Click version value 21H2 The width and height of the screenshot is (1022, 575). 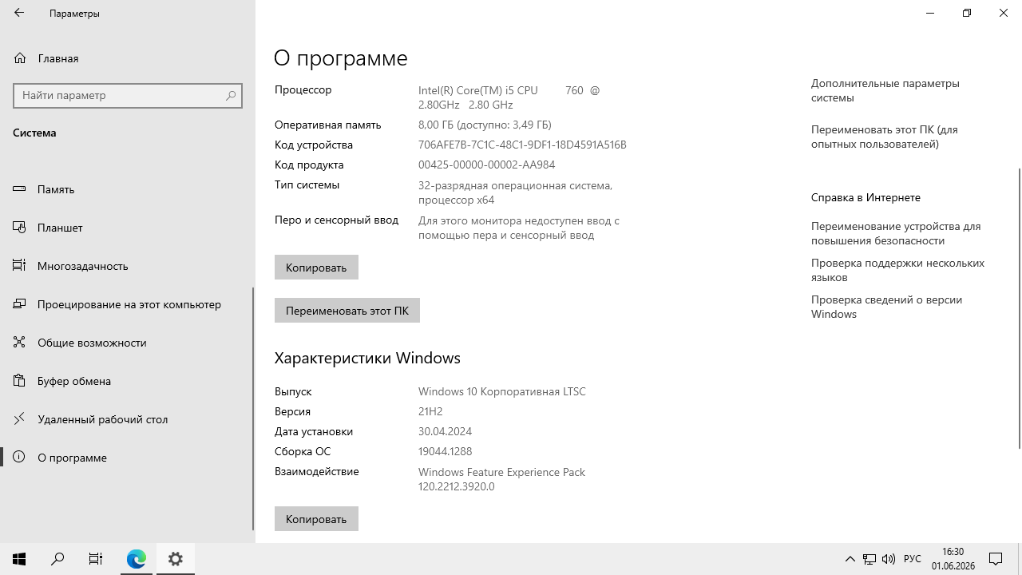[430, 411]
